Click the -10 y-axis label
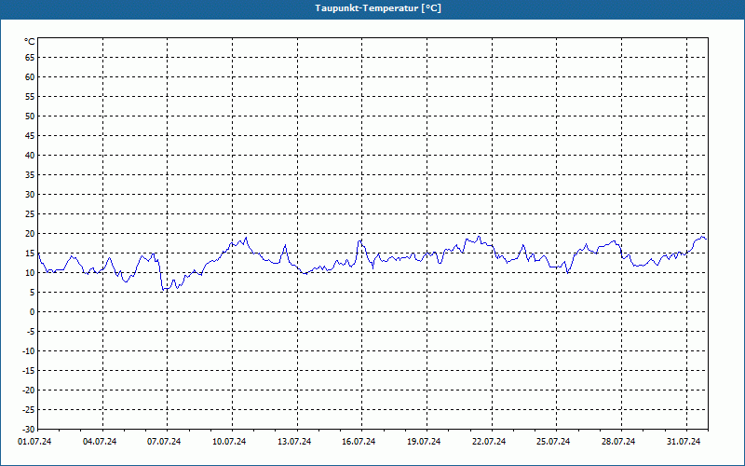The width and height of the screenshot is (745, 466). tap(29, 351)
